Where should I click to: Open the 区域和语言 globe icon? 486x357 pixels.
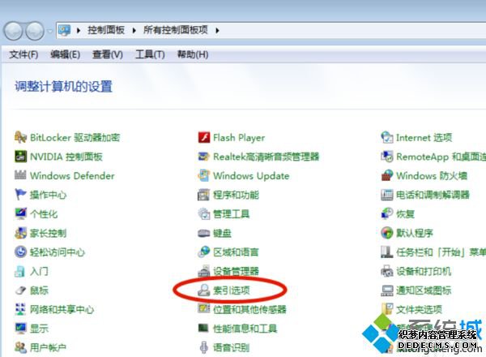tap(204, 252)
